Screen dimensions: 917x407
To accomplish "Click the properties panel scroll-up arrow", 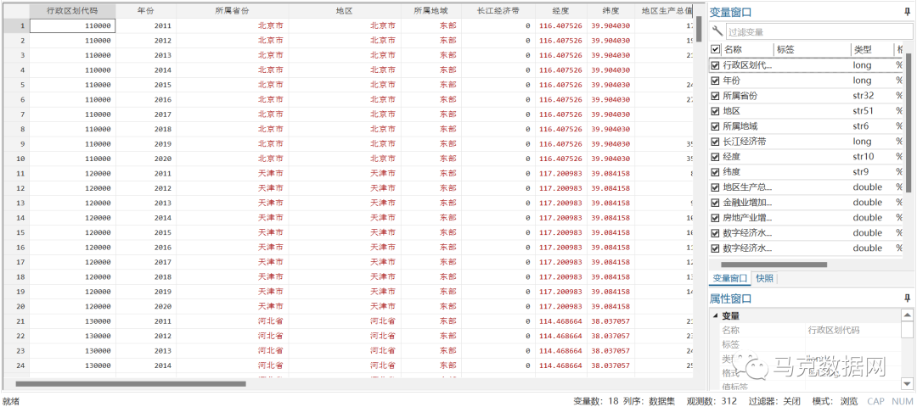I will 907,315.
